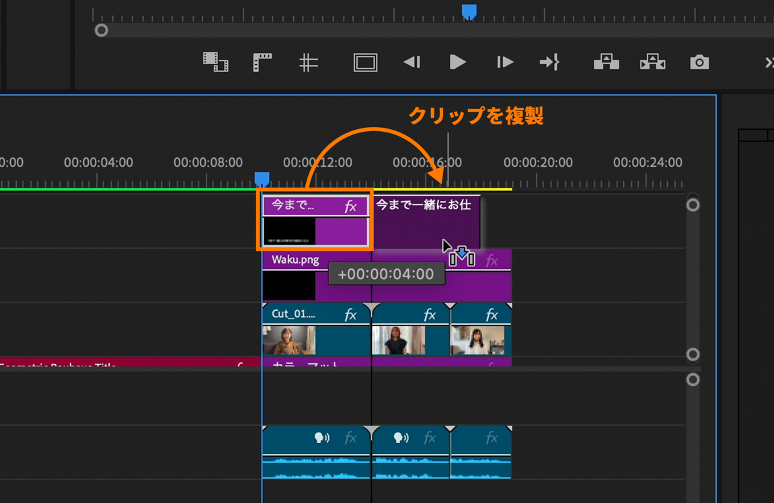Click the 00:00:24:00 mark on time ruler

point(648,163)
